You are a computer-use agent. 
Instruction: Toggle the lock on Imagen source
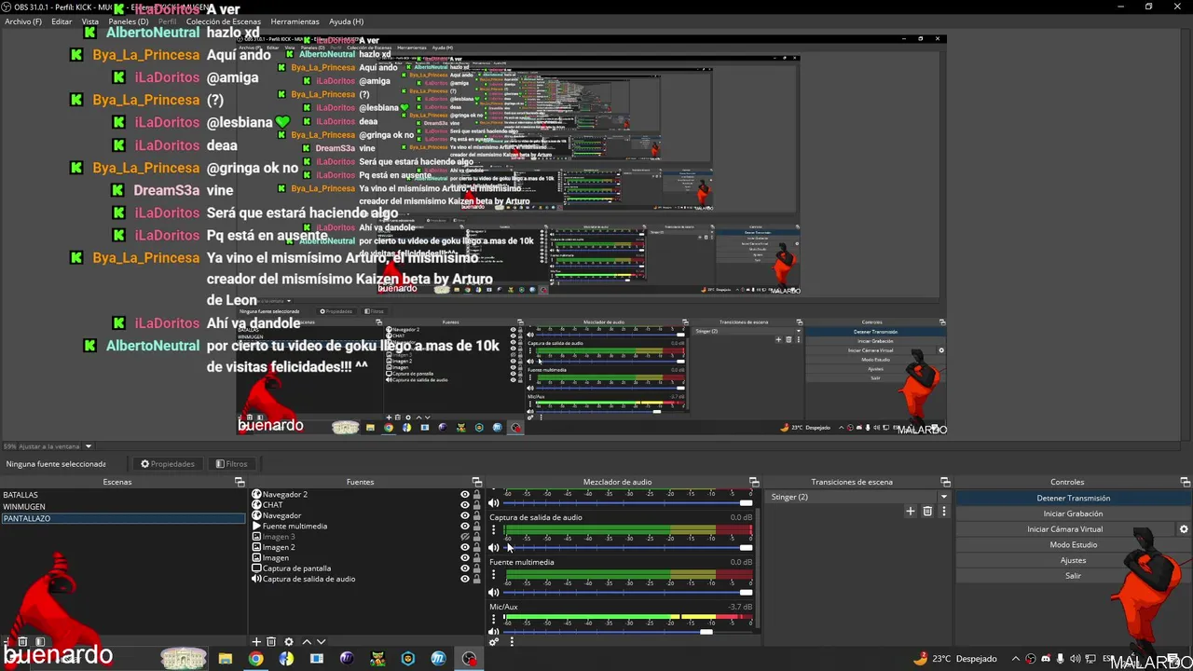tap(477, 558)
